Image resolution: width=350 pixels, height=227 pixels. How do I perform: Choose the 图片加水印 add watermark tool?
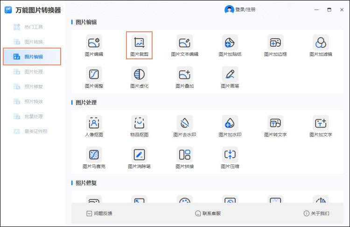coord(230,123)
